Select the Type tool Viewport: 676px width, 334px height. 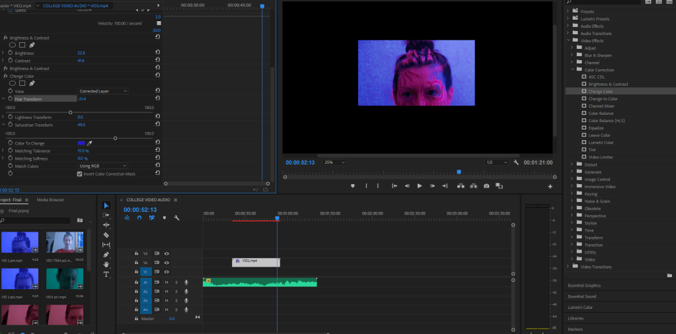pyautogui.click(x=106, y=274)
